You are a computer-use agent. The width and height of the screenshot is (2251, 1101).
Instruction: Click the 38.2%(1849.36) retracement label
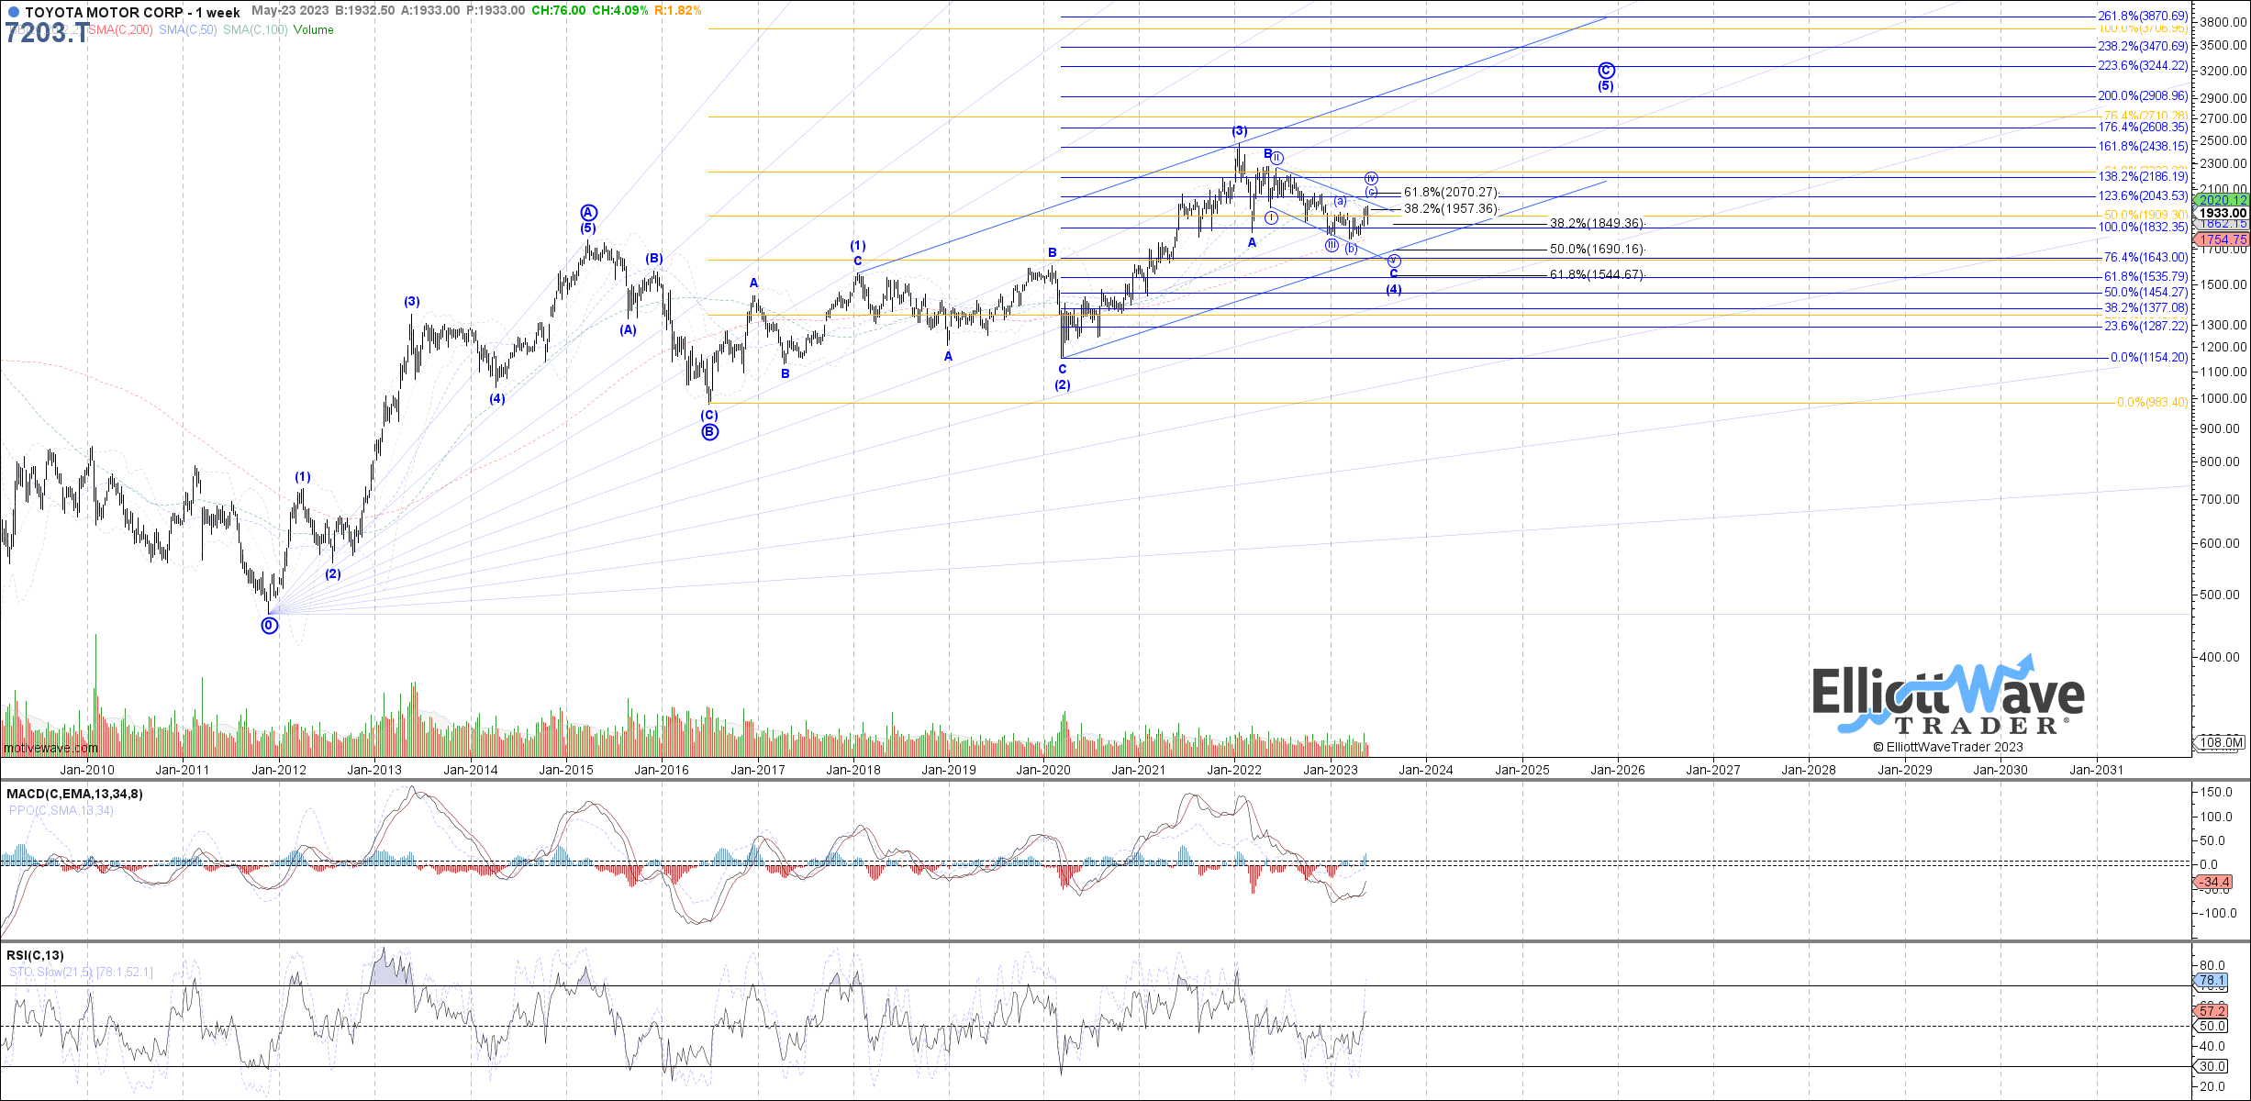1597,224
